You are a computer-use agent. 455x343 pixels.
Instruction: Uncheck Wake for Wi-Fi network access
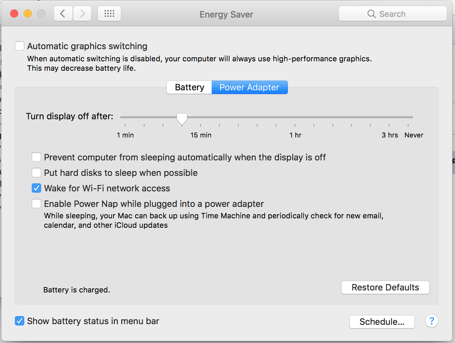(x=36, y=188)
